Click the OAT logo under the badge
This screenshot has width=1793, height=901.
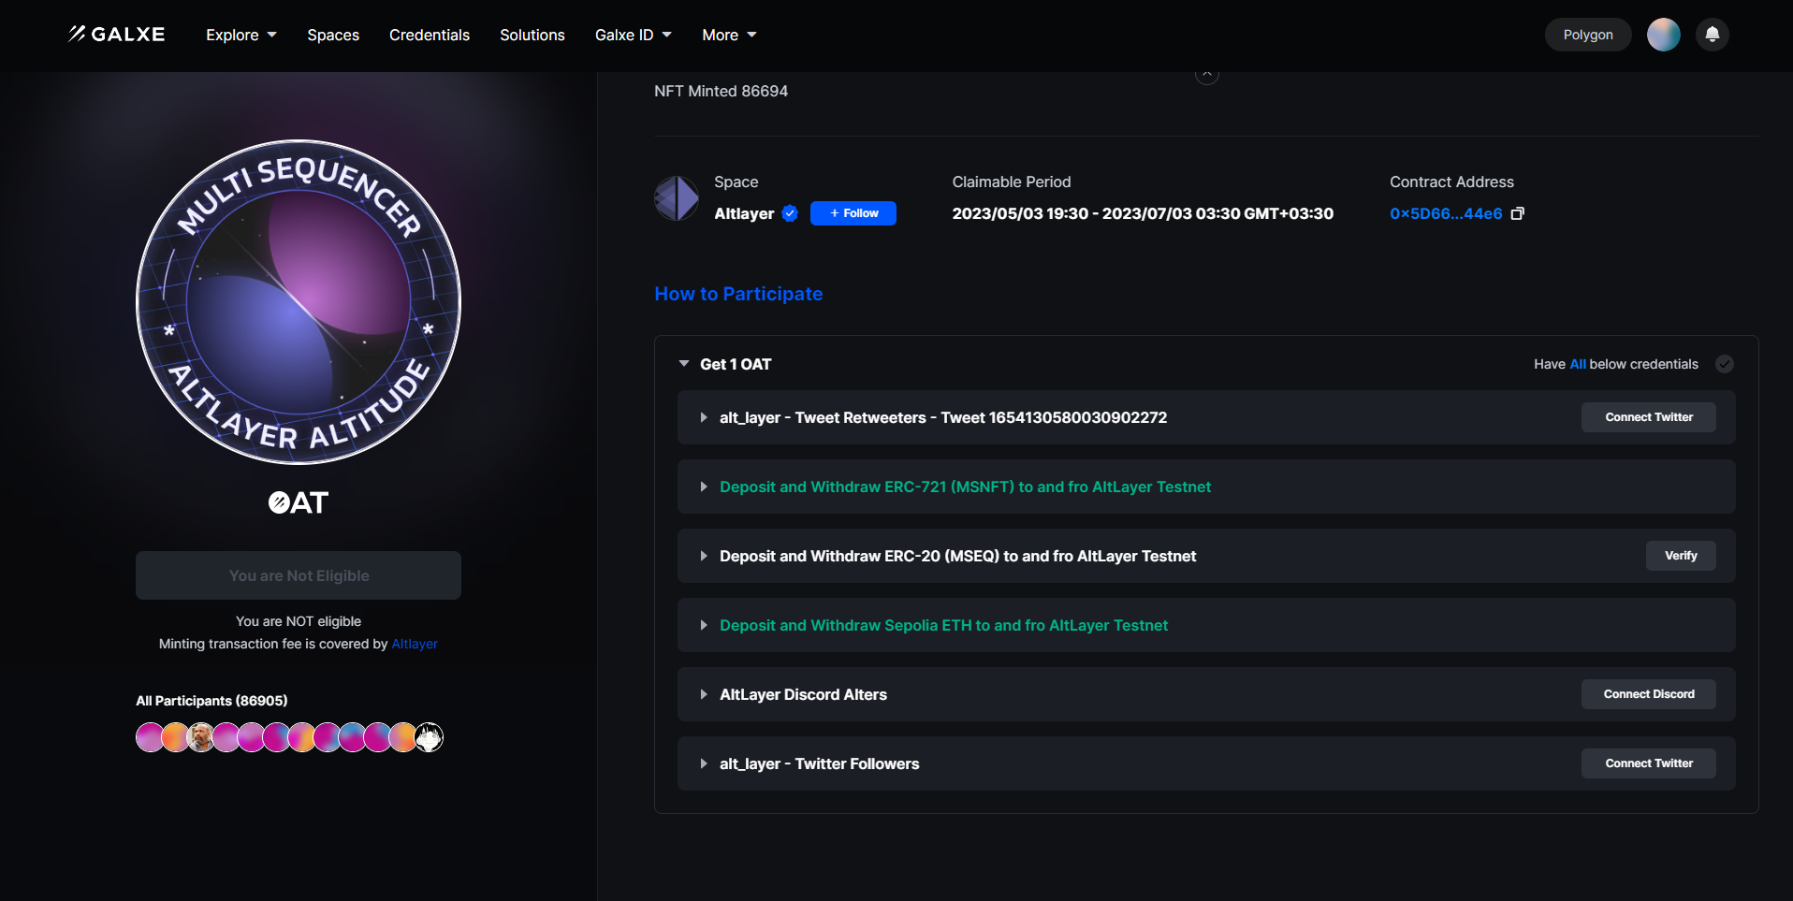pos(299,502)
